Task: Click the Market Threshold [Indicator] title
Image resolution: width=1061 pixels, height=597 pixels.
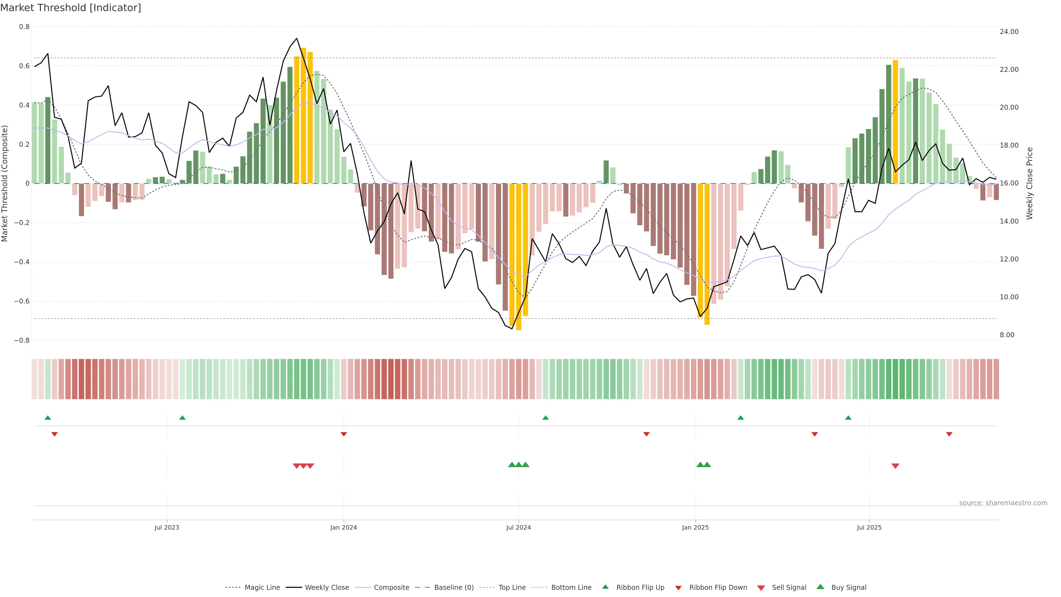Action: tap(70, 8)
